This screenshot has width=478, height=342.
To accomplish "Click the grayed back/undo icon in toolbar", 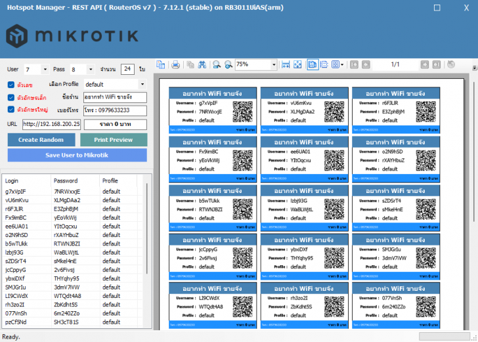I will pos(451,64).
